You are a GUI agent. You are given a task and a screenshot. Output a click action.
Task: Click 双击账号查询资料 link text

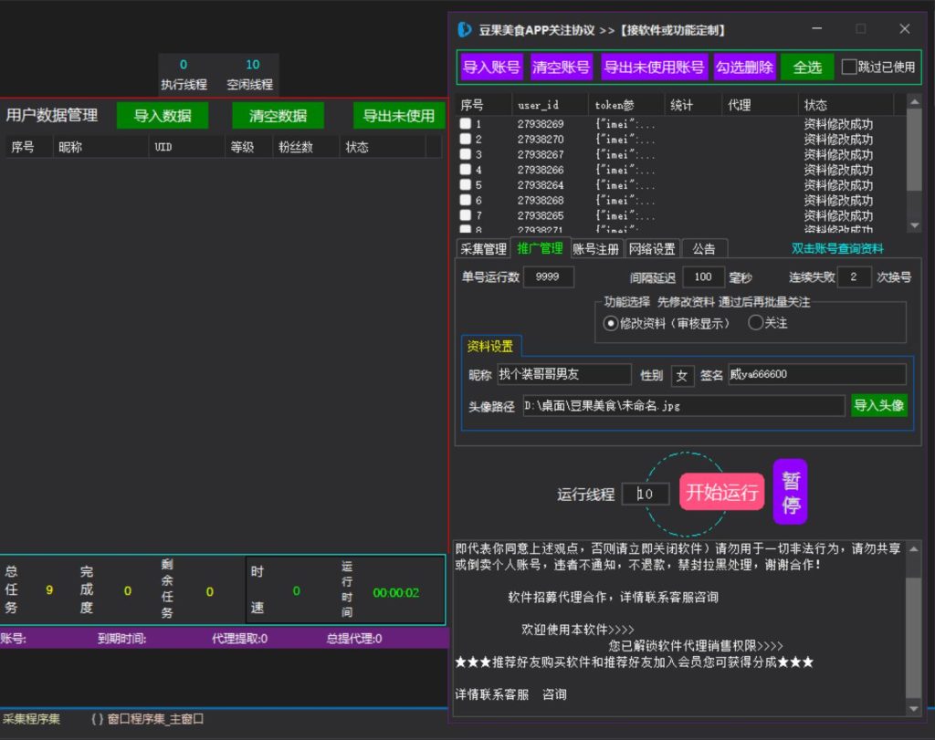837,248
